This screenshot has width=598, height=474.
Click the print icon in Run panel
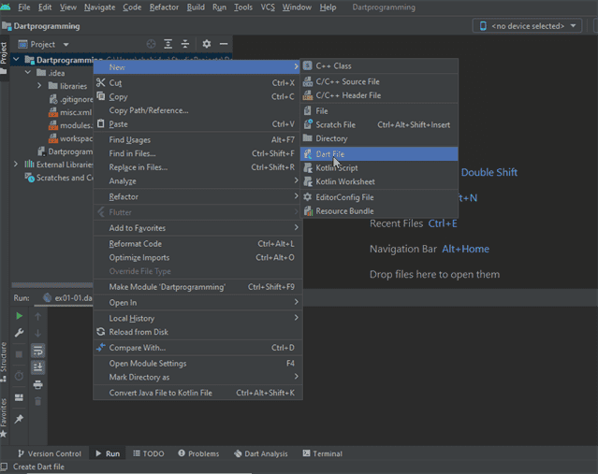(37, 384)
